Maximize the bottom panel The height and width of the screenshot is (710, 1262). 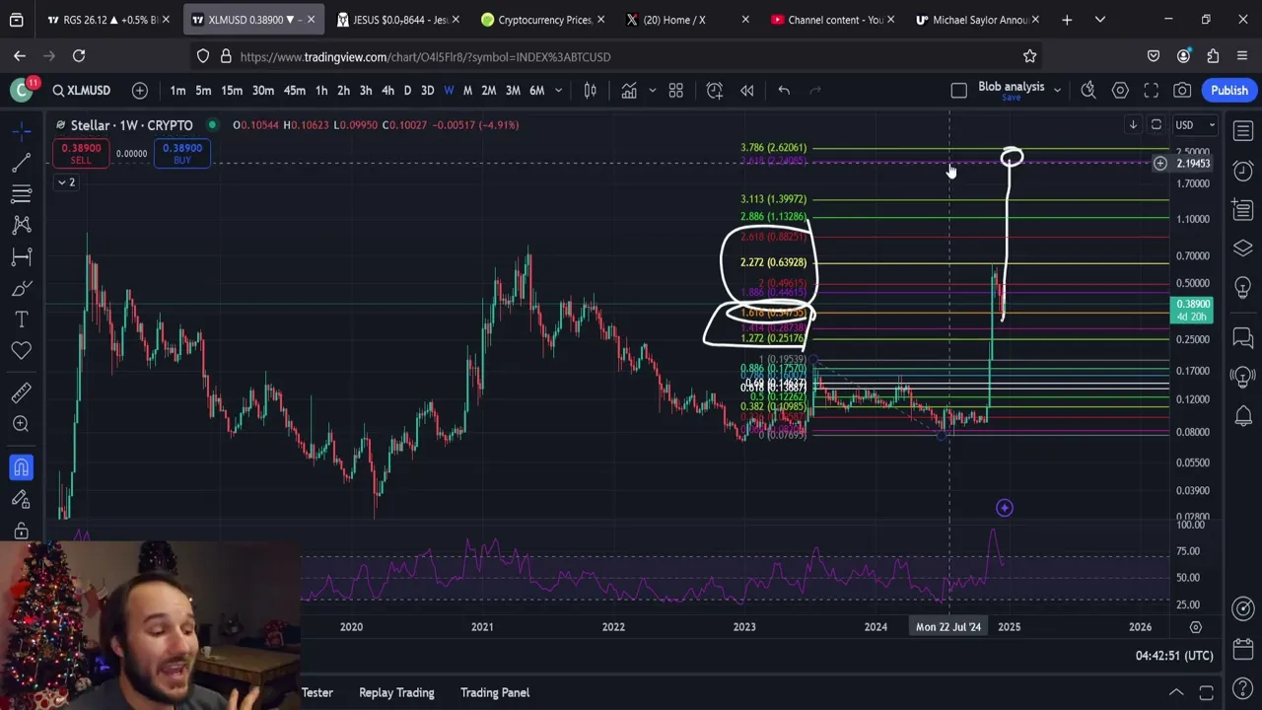tap(1206, 692)
